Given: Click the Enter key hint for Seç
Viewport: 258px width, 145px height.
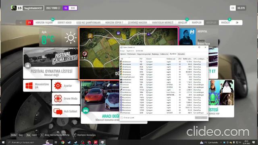Looking at the screenshot, I should click(x=14, y=135).
